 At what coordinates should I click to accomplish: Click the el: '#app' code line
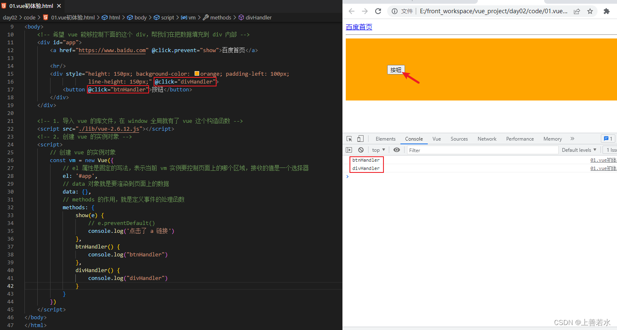80,176
